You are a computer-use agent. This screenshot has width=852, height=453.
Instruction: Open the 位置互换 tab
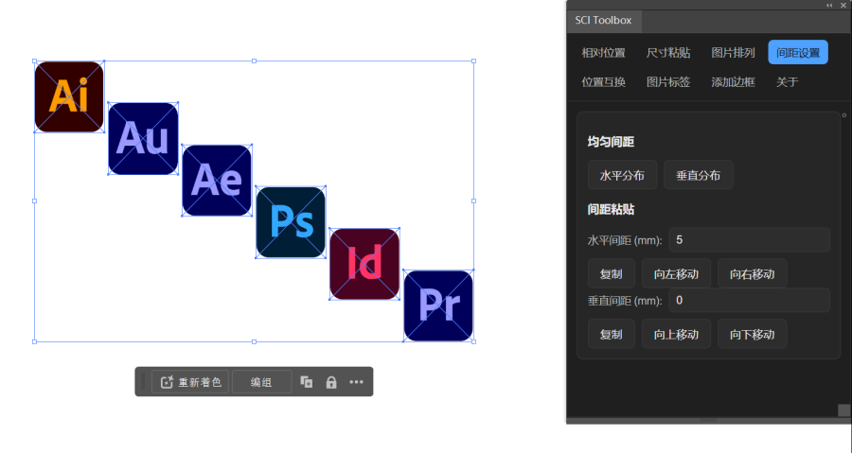point(603,82)
